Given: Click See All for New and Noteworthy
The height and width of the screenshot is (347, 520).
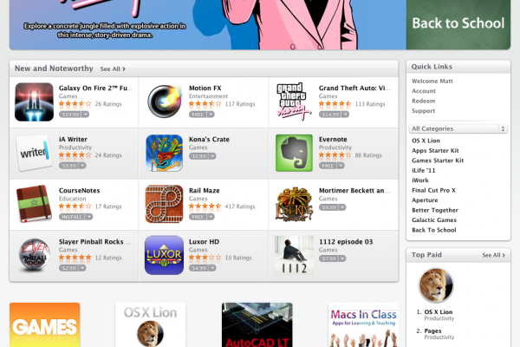Looking at the screenshot, I should pyautogui.click(x=113, y=69).
